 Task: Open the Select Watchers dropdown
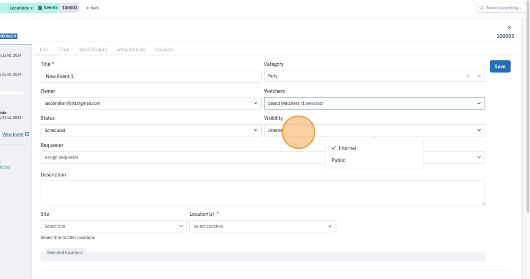point(374,103)
